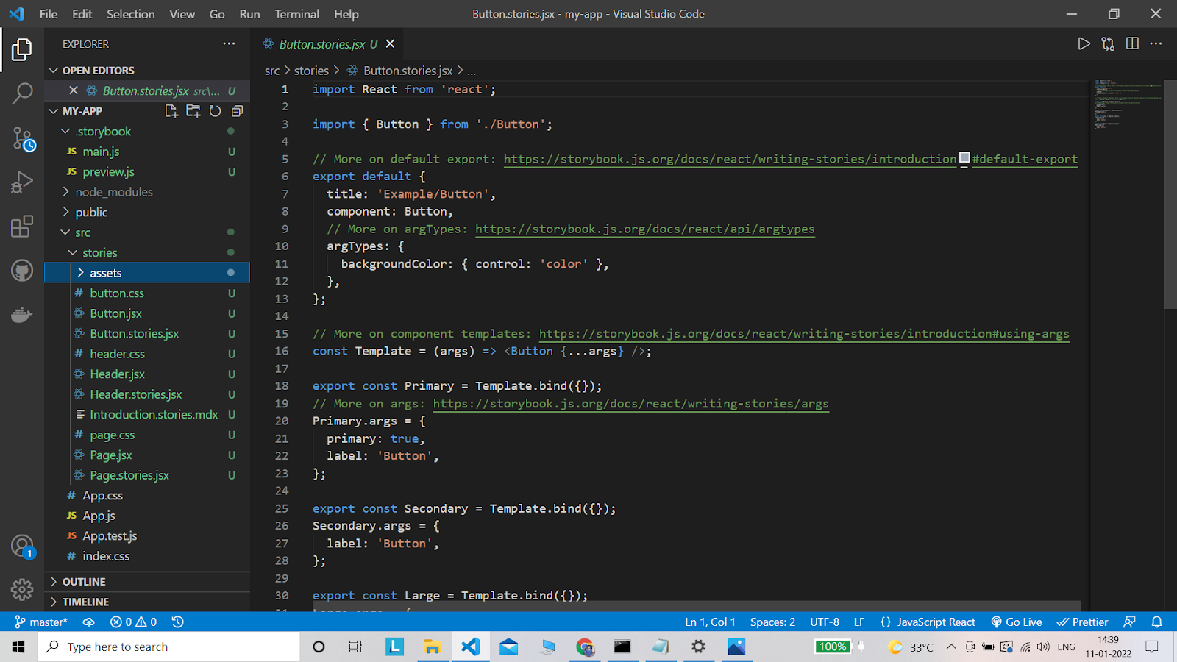Expand the node_modules folder
The width and height of the screenshot is (1177, 662).
[x=114, y=192]
